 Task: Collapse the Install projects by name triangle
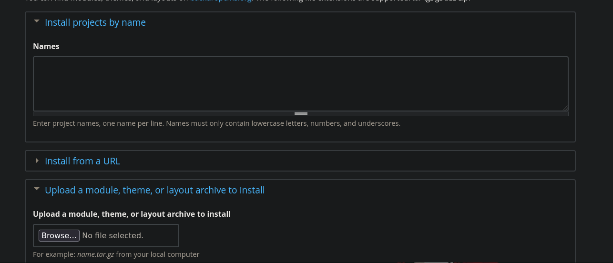pyautogui.click(x=37, y=21)
